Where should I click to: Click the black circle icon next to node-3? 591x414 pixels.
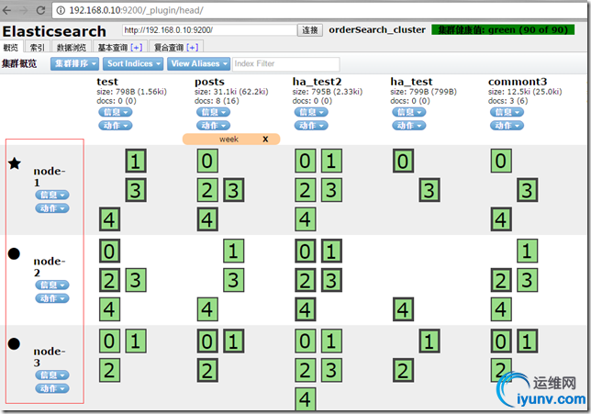coord(14,343)
